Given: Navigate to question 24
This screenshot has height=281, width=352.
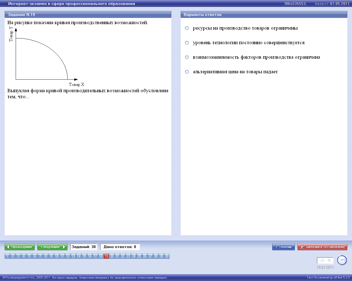Looking at the screenshot, I should coord(134,256).
